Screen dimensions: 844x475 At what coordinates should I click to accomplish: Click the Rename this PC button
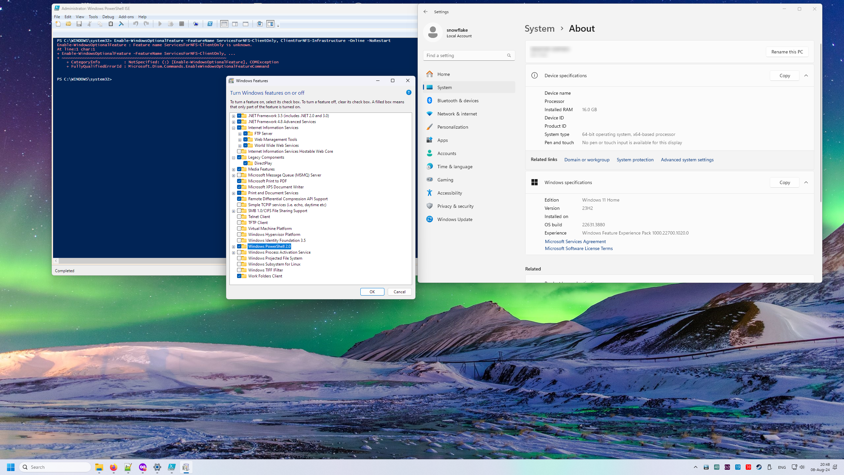pos(787,52)
